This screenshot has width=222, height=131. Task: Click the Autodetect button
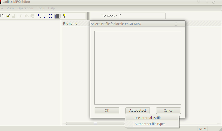(138, 111)
